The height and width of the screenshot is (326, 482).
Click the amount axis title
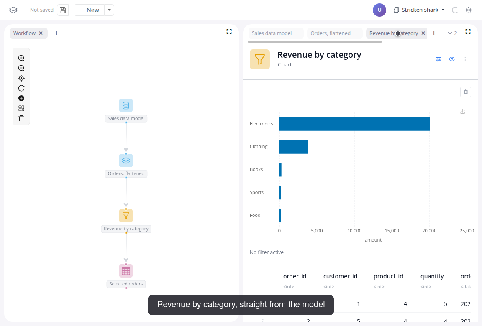tap(373, 240)
